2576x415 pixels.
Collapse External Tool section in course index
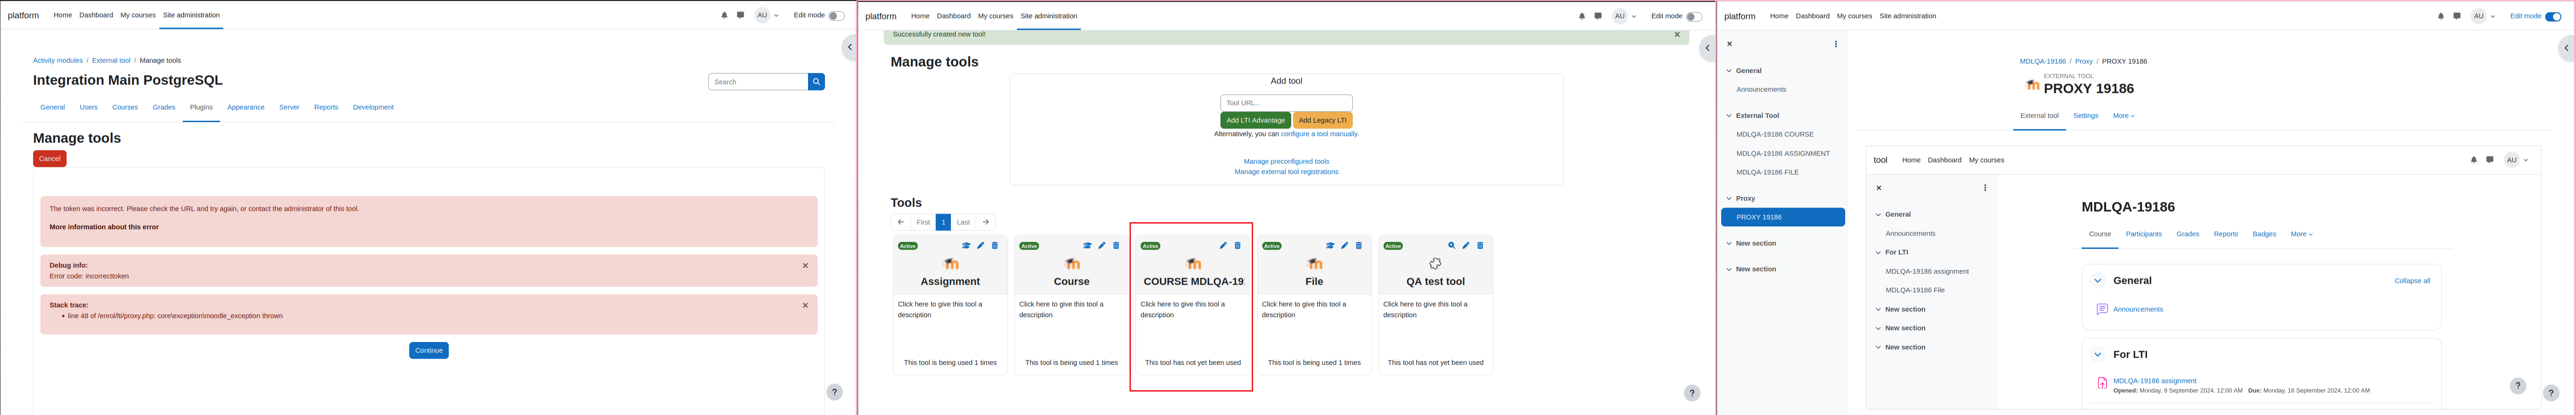(x=1729, y=116)
